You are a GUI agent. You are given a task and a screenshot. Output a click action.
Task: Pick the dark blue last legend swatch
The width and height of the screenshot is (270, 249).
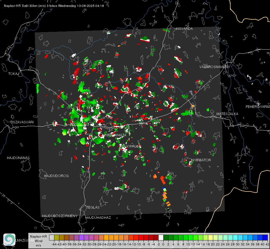265,237
